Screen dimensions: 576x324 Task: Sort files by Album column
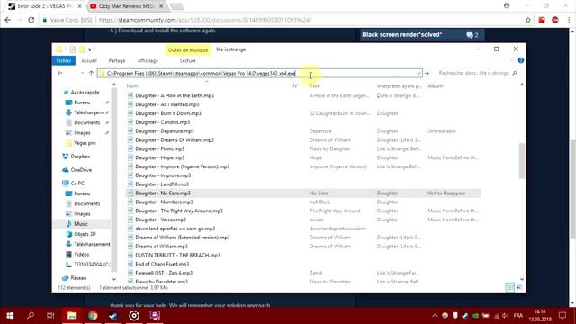(x=436, y=86)
